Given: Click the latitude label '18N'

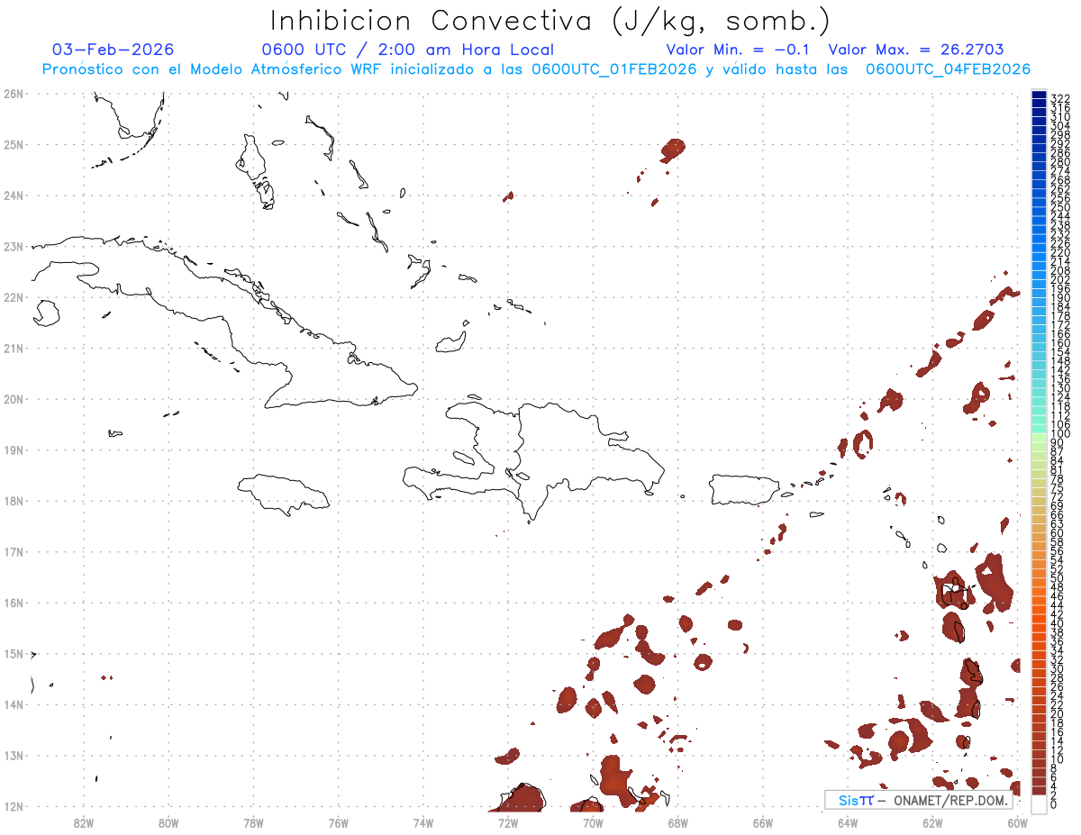Looking at the screenshot, I should pyautogui.click(x=14, y=501).
